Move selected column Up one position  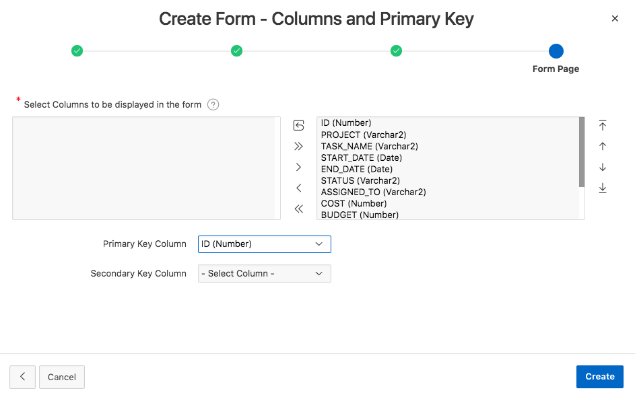[x=603, y=146]
